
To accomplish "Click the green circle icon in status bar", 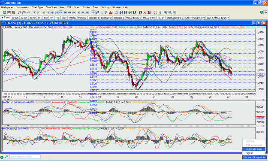I will click(2, 157).
